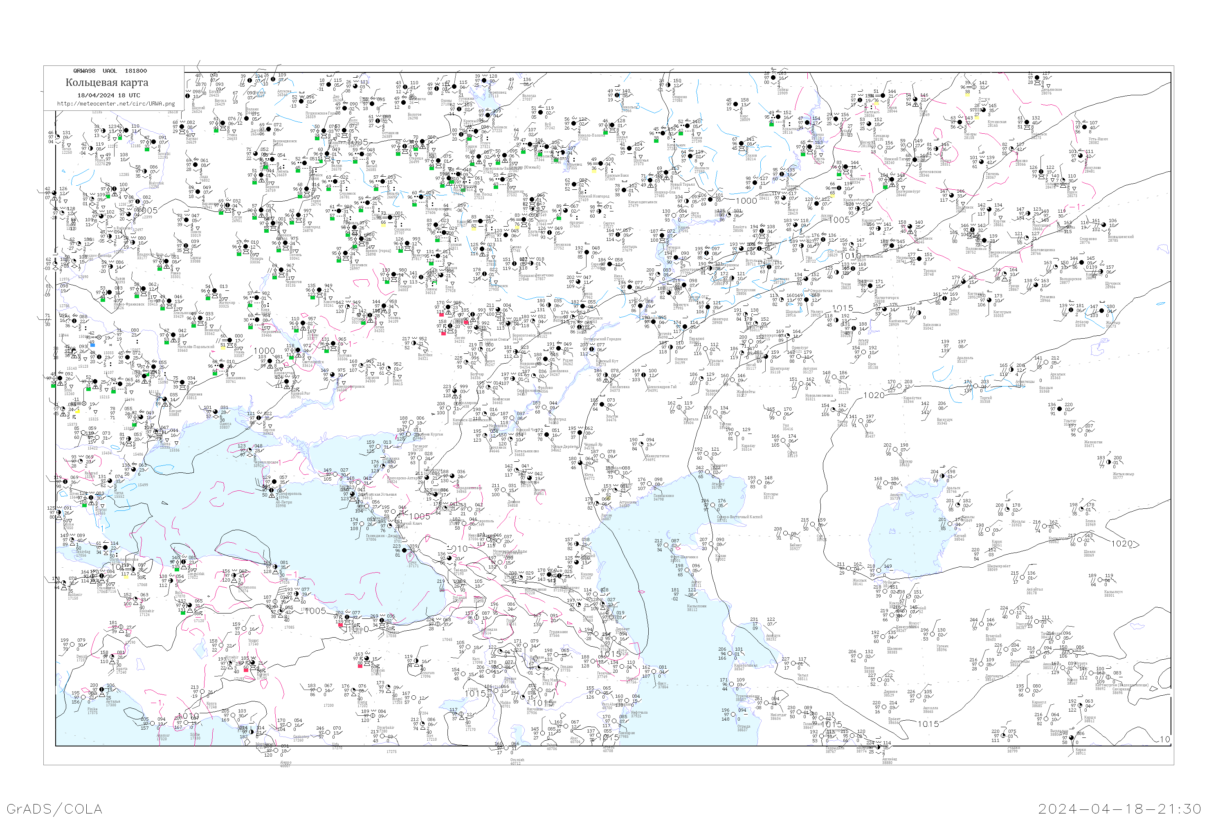Viewport: 1227px width, 818px height.
Task: Click the 1015 isobar label near Магнитогорск
Action: (842, 308)
